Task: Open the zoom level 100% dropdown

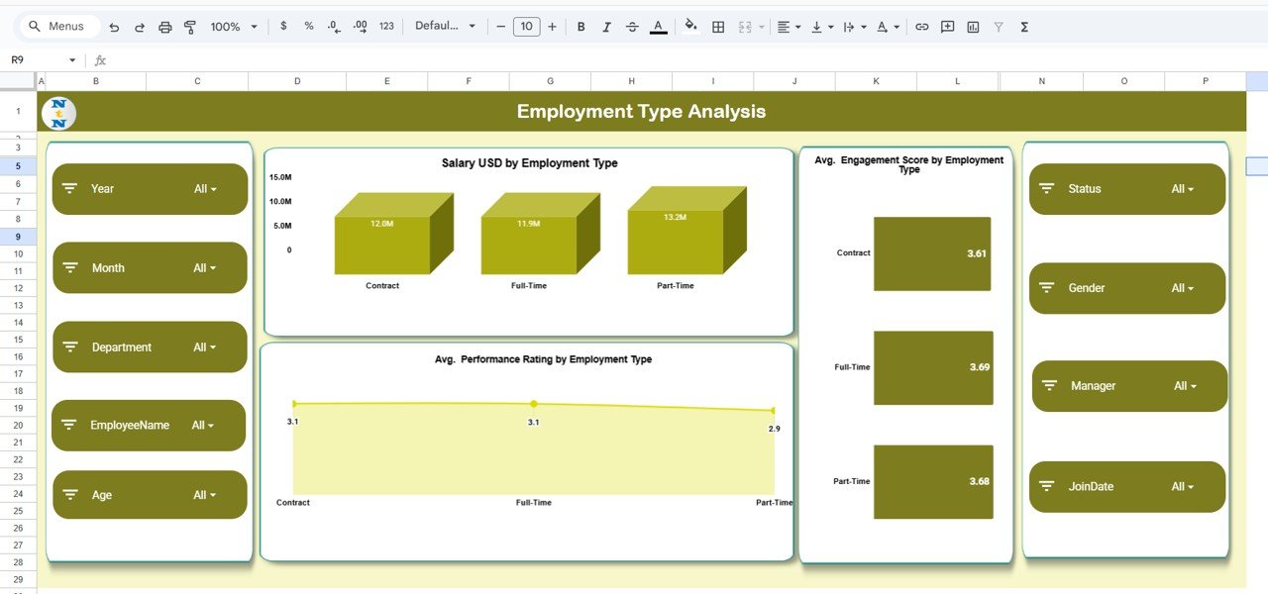Action: 234,26
